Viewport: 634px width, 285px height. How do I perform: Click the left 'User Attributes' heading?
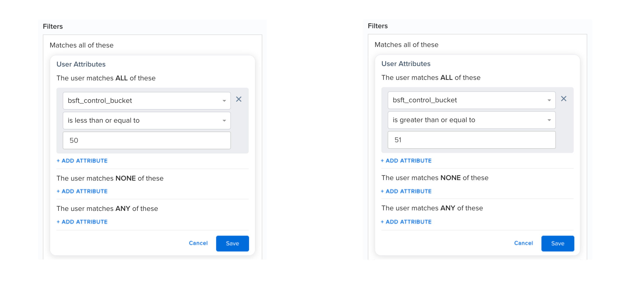81,64
